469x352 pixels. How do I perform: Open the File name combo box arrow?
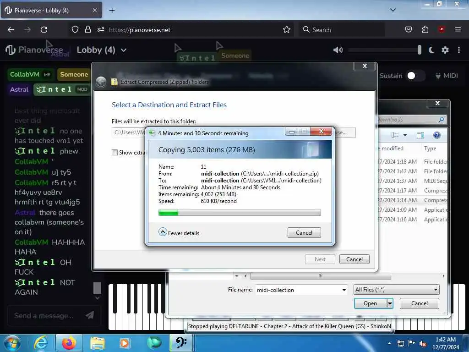344,290
